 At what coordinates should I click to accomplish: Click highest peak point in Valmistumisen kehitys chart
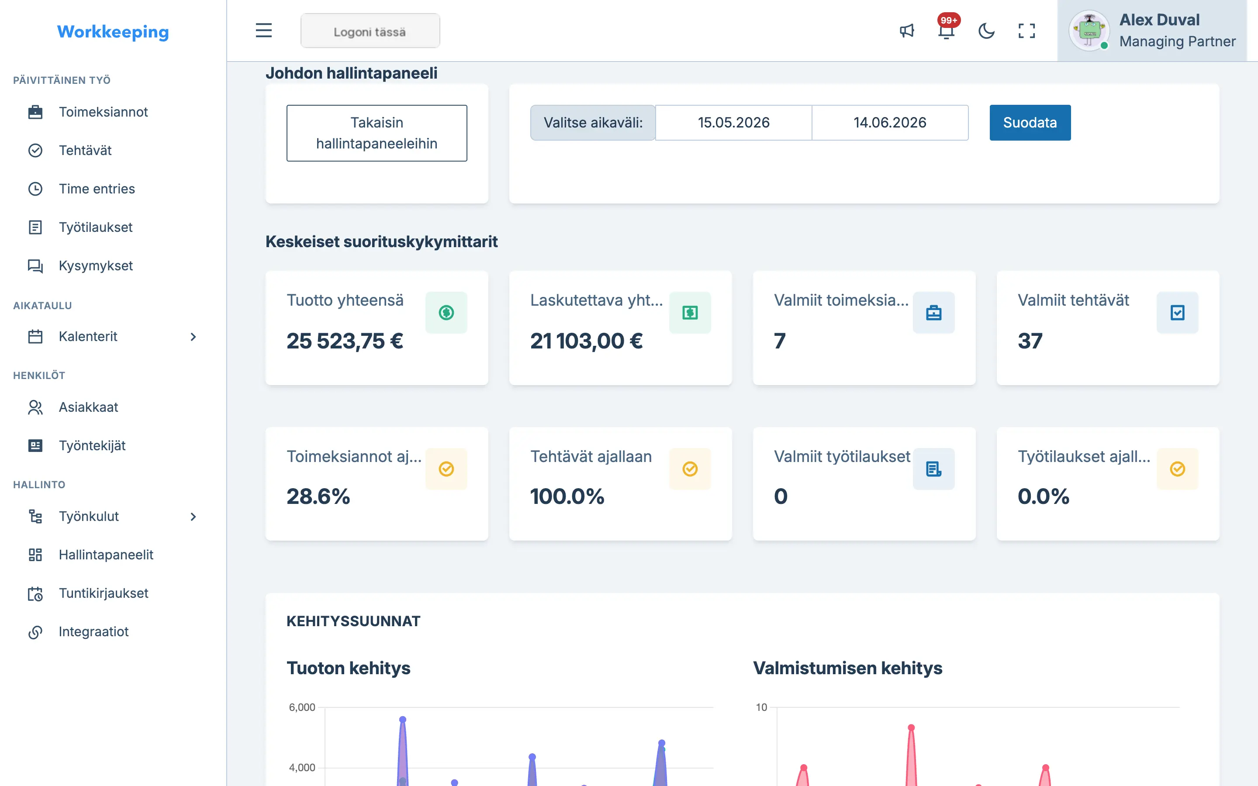click(911, 728)
